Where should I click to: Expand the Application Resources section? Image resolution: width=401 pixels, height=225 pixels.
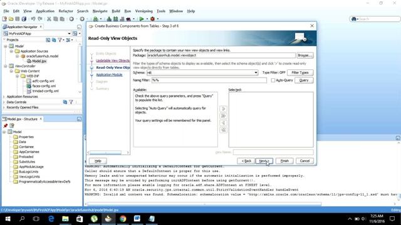[4, 97]
